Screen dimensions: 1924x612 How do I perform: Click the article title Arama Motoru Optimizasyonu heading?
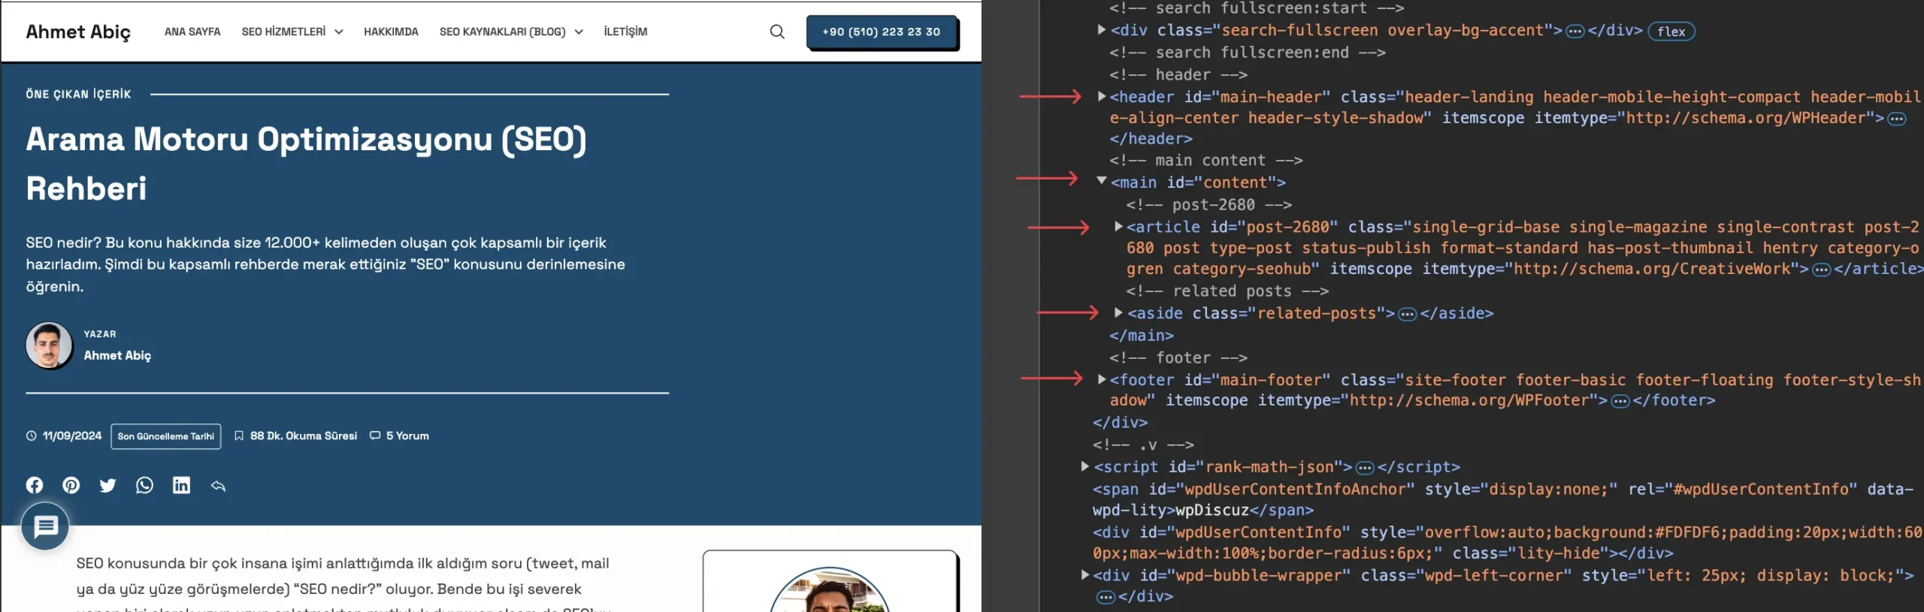(307, 164)
